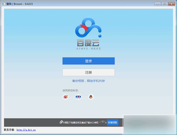Click the 安装领取 install button
The image size is (177, 135).
[112, 122]
